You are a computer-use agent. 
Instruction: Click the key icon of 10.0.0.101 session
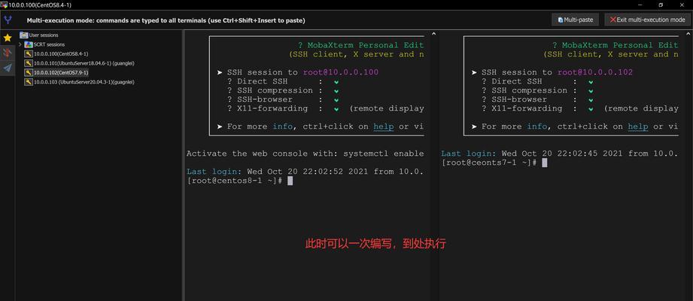coord(29,63)
